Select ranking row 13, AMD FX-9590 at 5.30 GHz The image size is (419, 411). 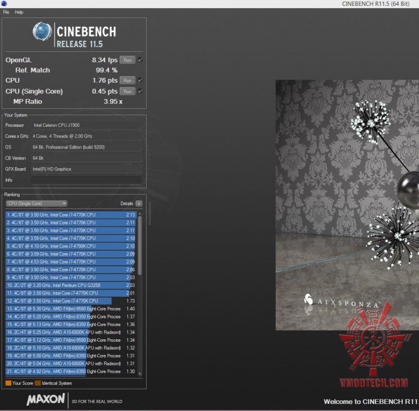(x=71, y=309)
